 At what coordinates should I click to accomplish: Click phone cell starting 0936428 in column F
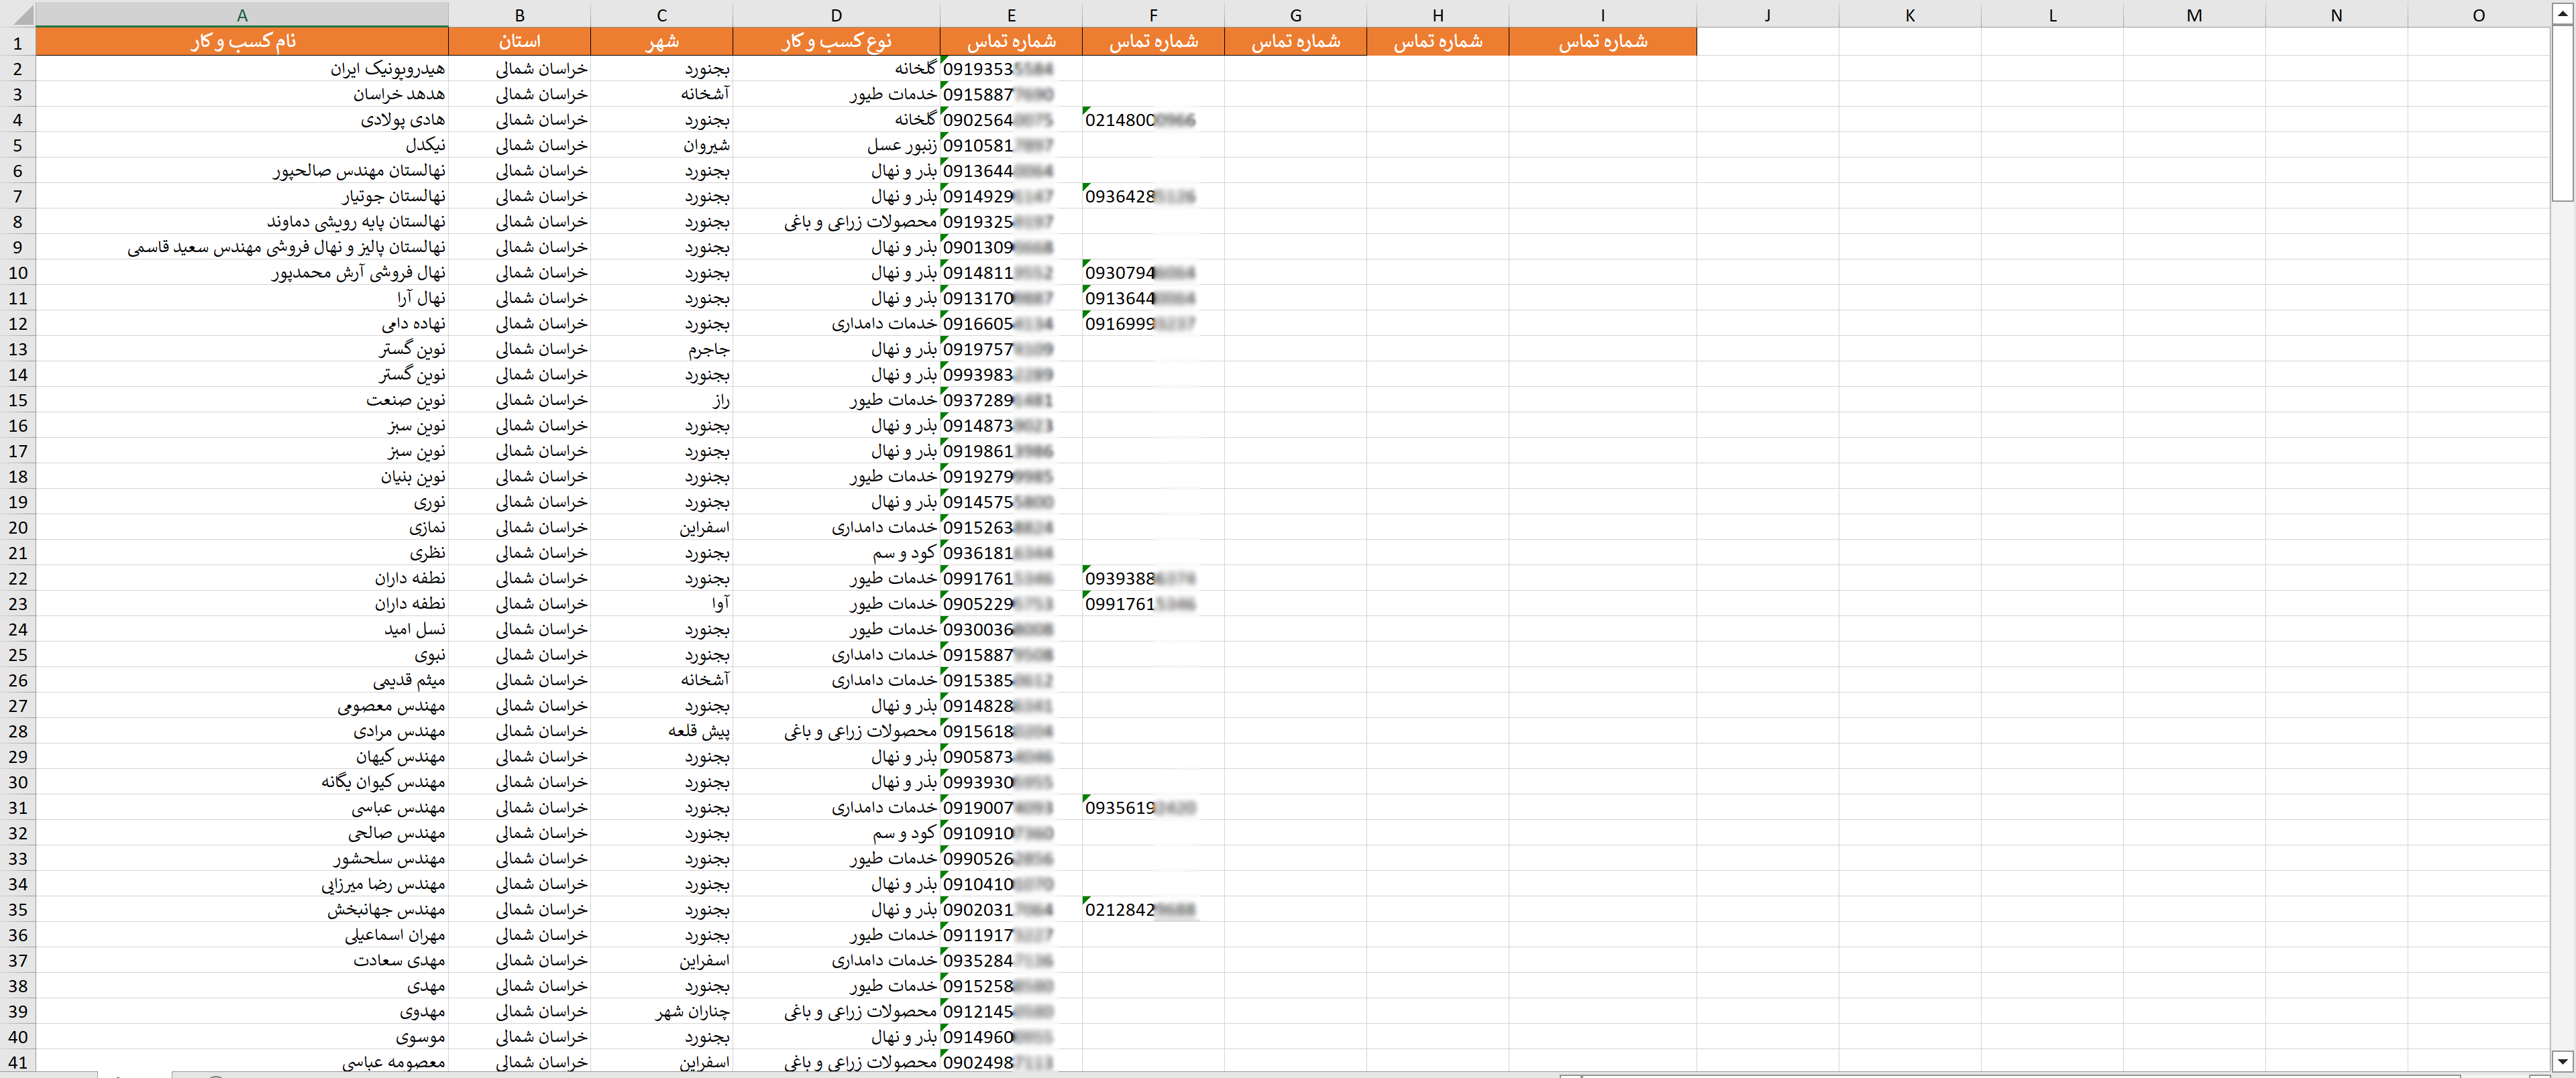[1153, 196]
